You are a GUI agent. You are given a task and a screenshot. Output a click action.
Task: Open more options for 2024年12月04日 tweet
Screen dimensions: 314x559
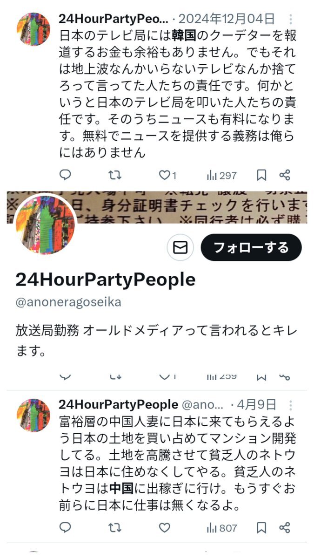(x=291, y=19)
